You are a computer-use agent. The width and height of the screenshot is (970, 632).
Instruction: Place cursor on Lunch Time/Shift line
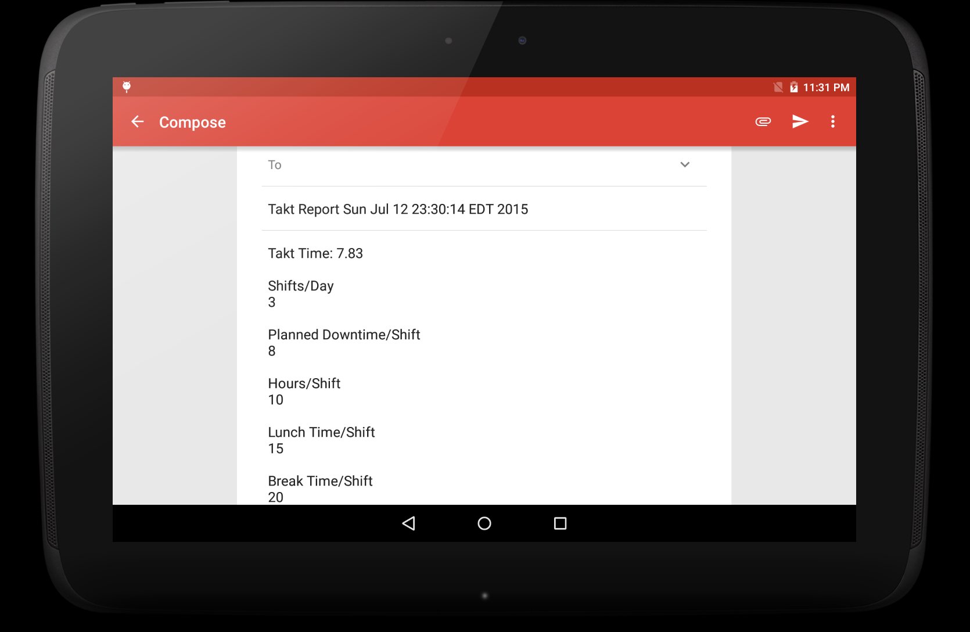(321, 432)
